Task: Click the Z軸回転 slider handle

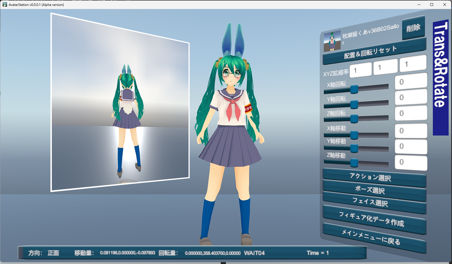Action: click(x=354, y=119)
